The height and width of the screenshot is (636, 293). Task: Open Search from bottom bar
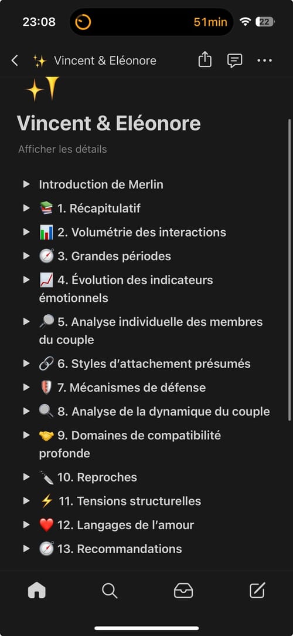110,591
